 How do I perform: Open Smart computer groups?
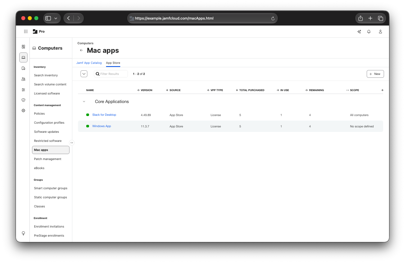(x=50, y=188)
